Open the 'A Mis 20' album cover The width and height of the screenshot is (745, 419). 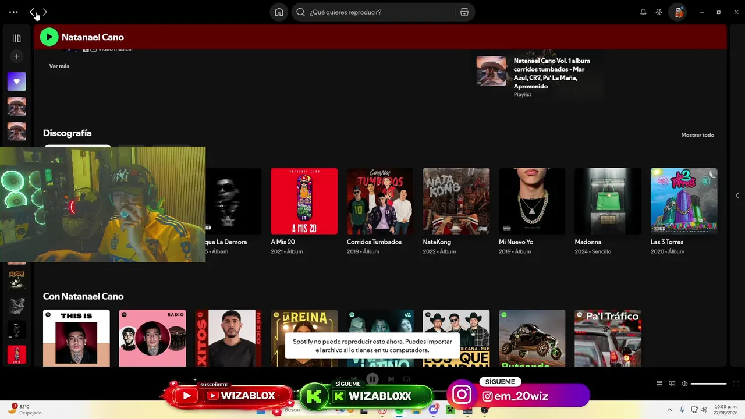(304, 201)
